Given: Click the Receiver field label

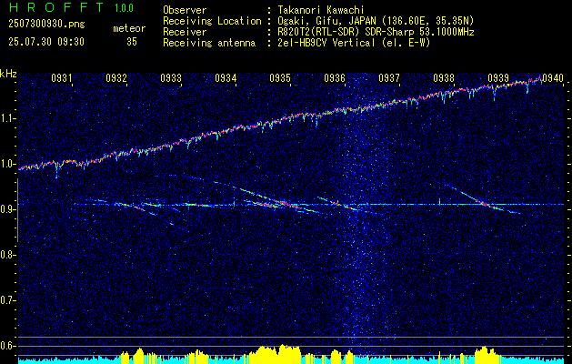Looking at the screenshot, I should [185, 32].
